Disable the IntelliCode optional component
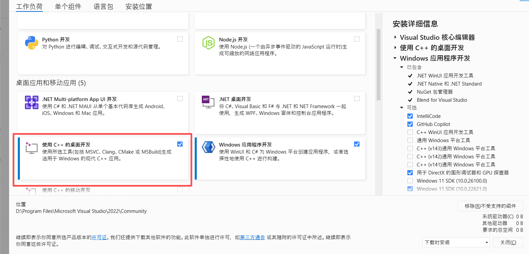The height and width of the screenshot is (254, 529). pos(410,116)
